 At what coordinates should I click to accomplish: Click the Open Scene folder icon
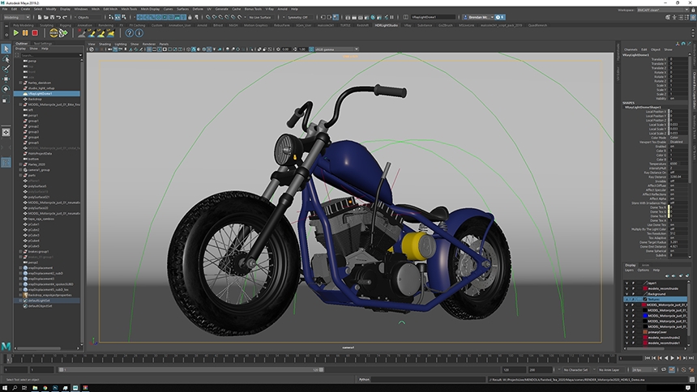(45, 17)
